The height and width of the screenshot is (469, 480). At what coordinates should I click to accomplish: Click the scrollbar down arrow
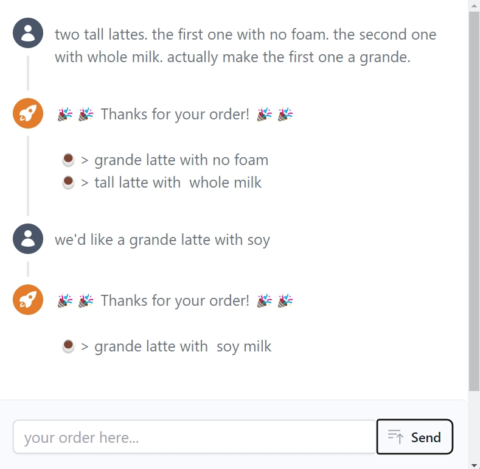click(474, 465)
